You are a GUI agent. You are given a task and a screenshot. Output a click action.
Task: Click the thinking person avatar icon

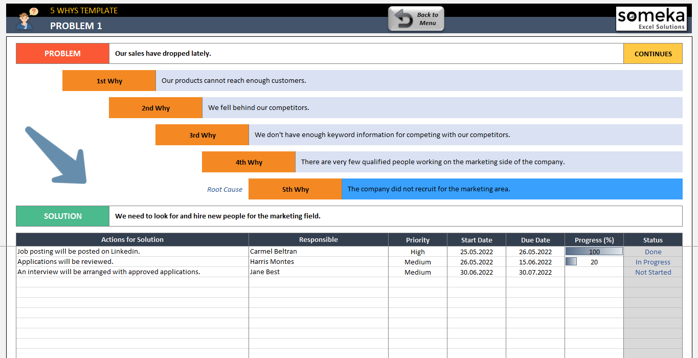point(25,19)
